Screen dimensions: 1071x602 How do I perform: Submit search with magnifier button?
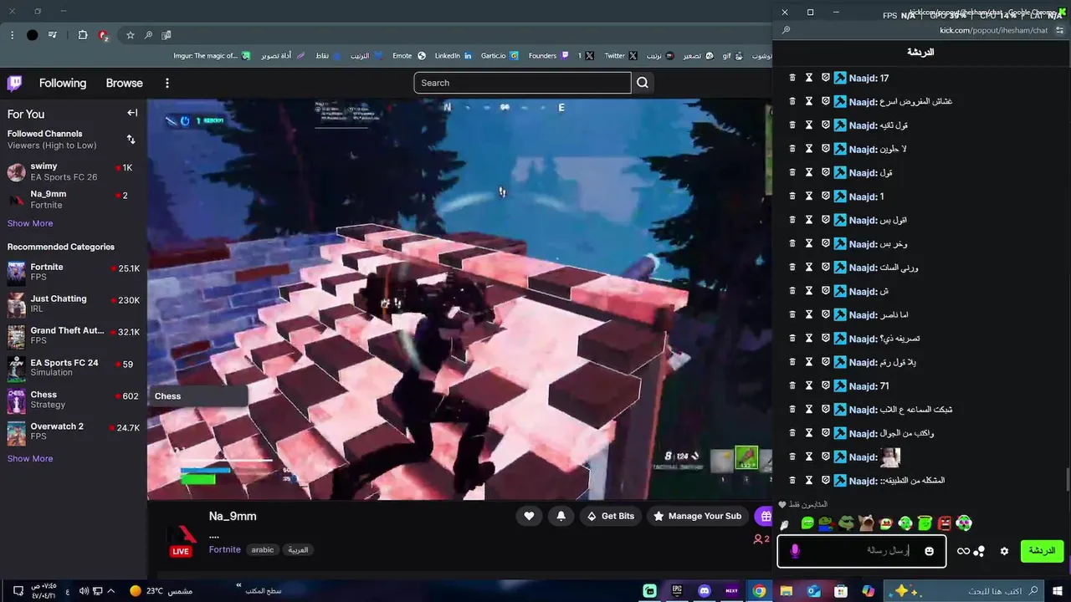click(x=643, y=83)
